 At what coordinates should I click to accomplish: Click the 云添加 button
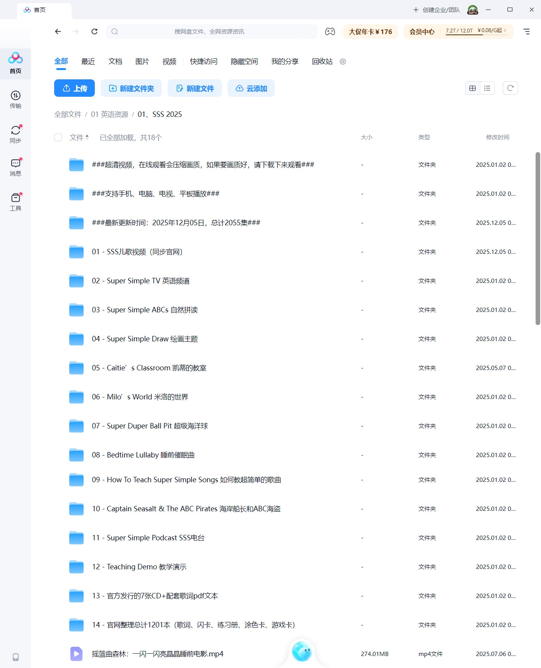pyautogui.click(x=251, y=88)
